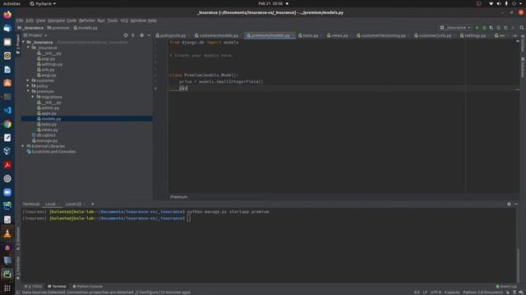The image size is (526, 295).
Task: Switch to policy/urls.py editor tab
Action: point(173,35)
